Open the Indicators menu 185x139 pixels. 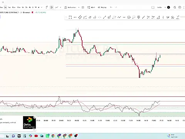pyautogui.click(x=70, y=7)
